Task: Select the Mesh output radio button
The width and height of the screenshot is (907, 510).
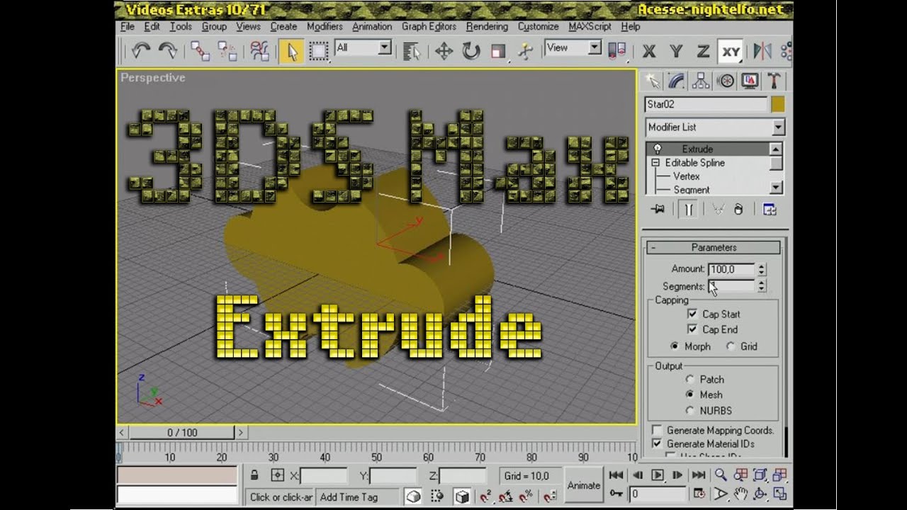Action: [689, 395]
